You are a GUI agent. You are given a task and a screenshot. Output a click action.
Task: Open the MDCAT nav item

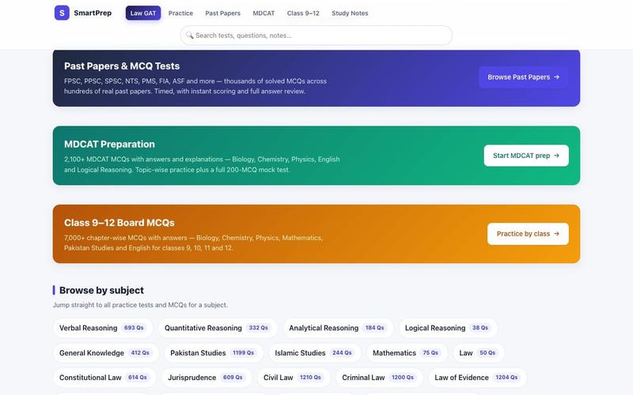coord(263,13)
